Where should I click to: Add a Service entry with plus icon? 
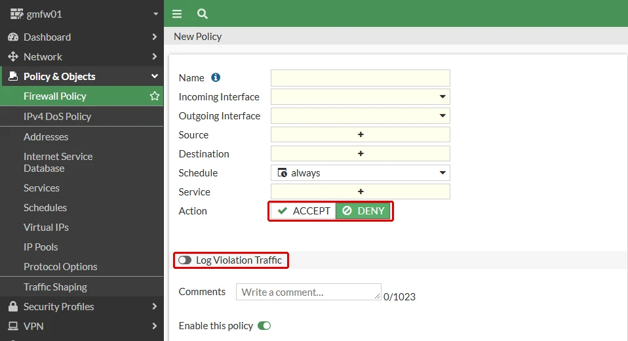[361, 191]
